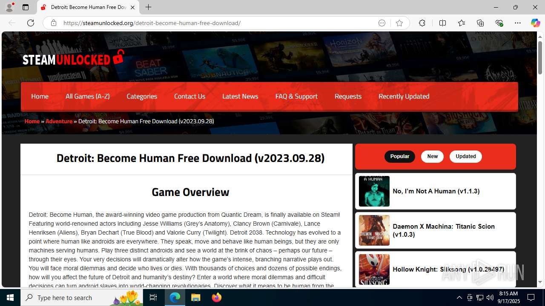The image size is (545, 306).
Task: Click the browser profile icon
Action: click(9, 7)
